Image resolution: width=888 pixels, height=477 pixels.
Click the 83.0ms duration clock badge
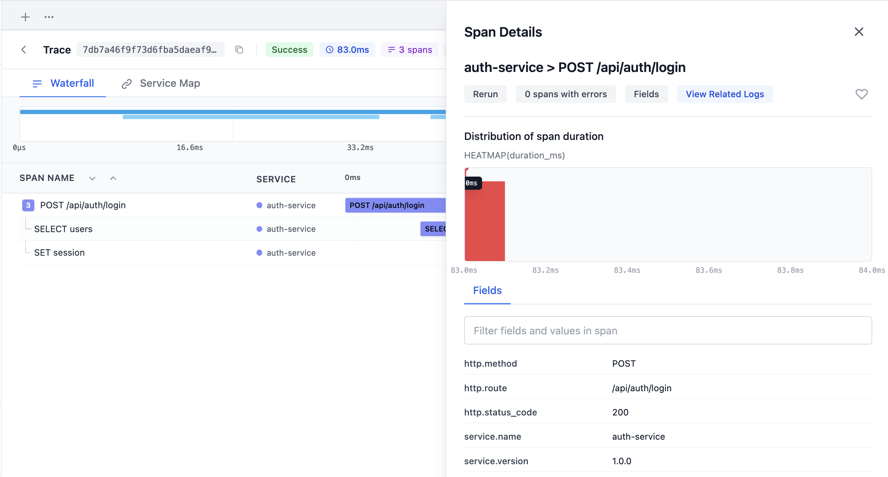pyautogui.click(x=347, y=49)
